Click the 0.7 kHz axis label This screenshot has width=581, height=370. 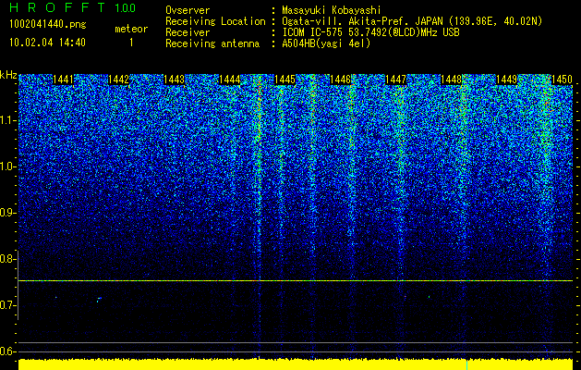click(x=8, y=305)
